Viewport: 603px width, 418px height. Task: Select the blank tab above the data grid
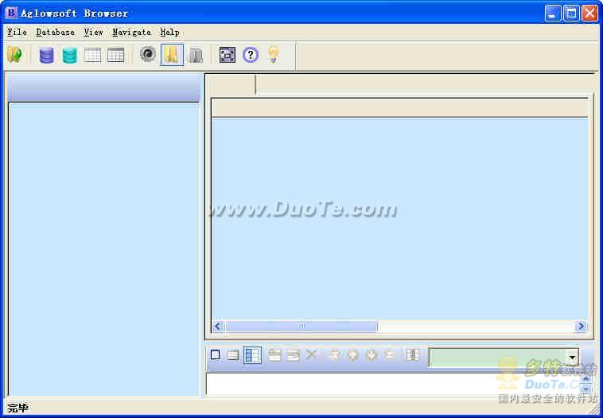[231, 84]
